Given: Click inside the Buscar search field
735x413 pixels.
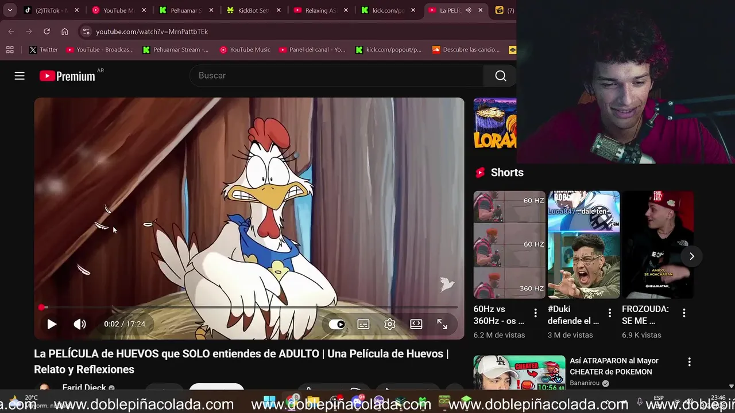Looking at the screenshot, I should click(x=336, y=76).
